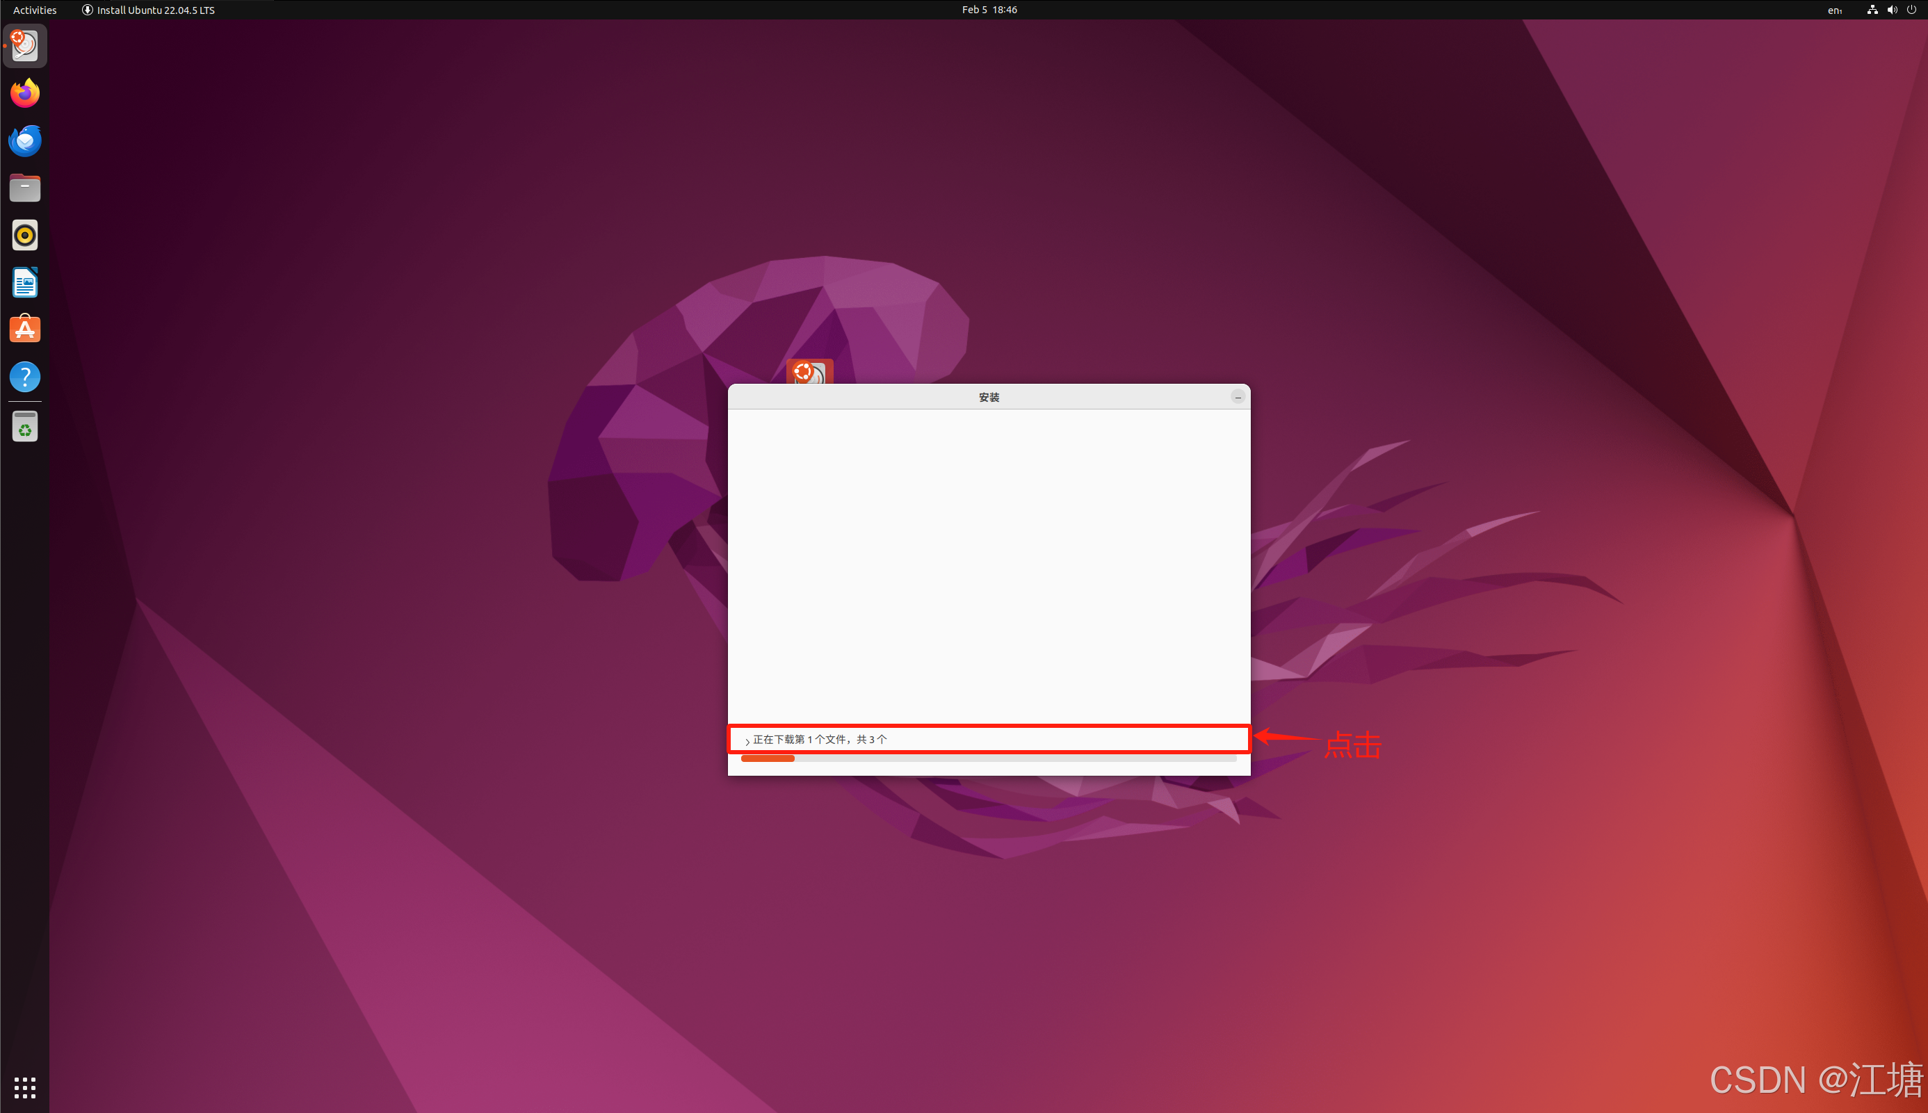Click the Ubuntu installer dock icon
Viewport: 1928px width, 1113px height.
pos(24,46)
